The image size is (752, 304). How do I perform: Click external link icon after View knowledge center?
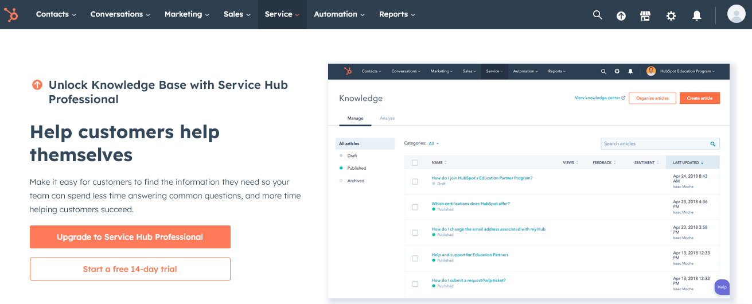[624, 98]
